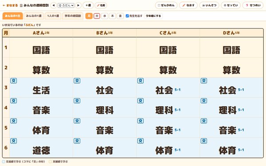Click 交 badge on Aさん 道徳 period 6

(14, 141)
